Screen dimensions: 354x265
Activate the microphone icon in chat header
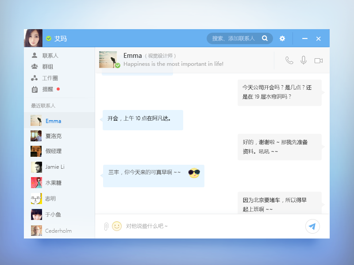(304, 61)
